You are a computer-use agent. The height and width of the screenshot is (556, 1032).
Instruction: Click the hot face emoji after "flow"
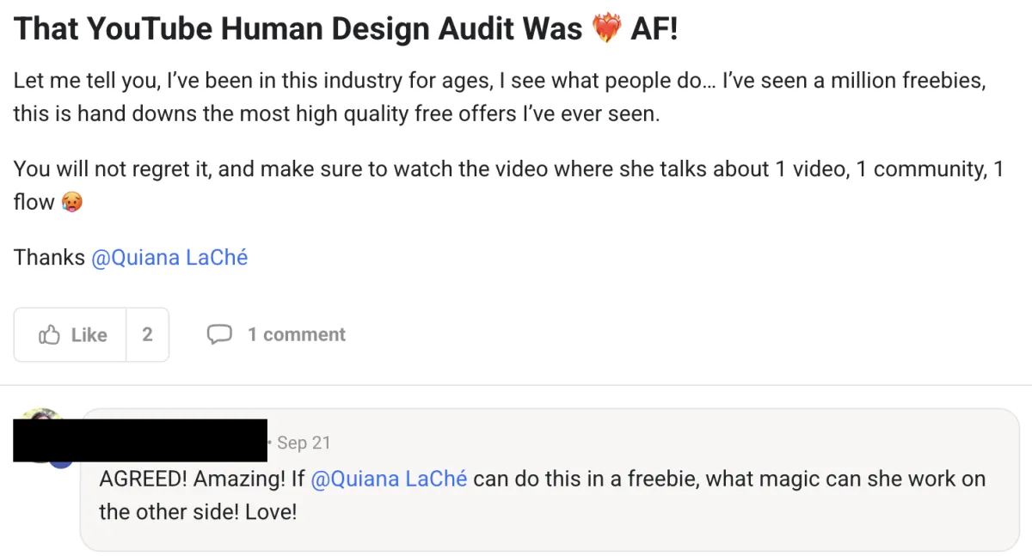[x=71, y=203]
